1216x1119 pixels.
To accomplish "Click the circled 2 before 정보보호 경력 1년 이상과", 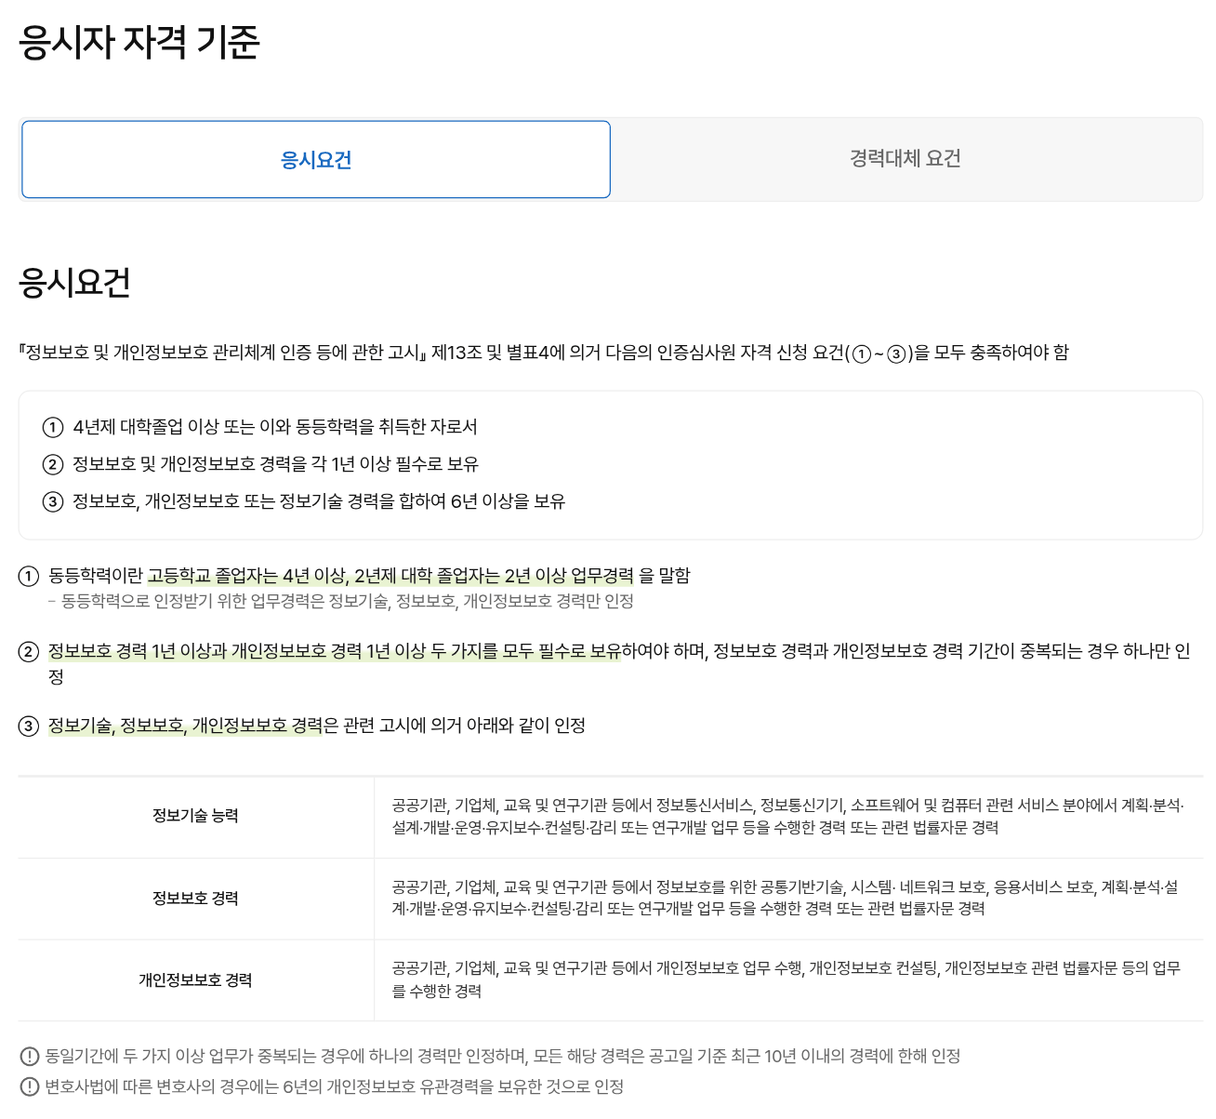I will [29, 652].
